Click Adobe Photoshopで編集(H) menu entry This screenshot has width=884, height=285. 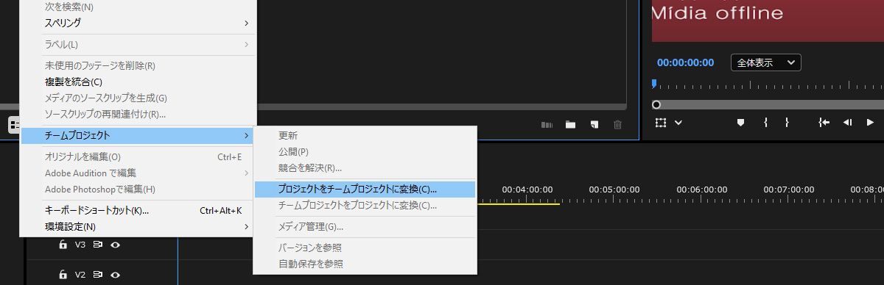pyautogui.click(x=137, y=190)
